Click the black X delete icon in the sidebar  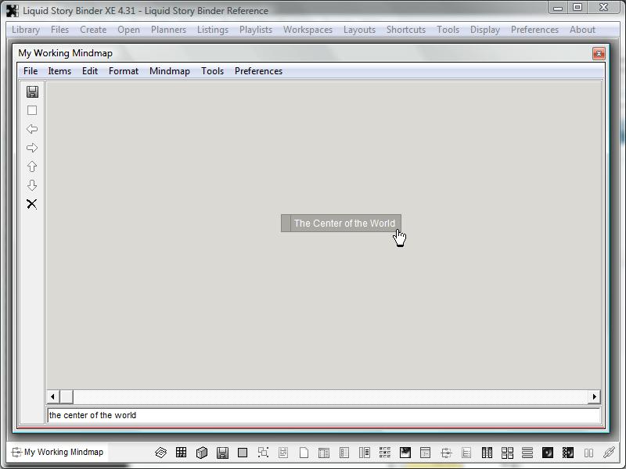pyautogui.click(x=32, y=204)
